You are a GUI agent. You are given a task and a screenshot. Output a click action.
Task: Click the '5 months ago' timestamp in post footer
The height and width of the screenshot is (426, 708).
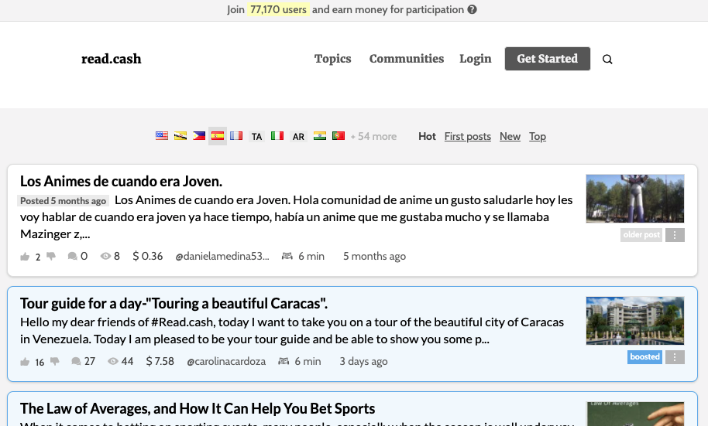[374, 256]
